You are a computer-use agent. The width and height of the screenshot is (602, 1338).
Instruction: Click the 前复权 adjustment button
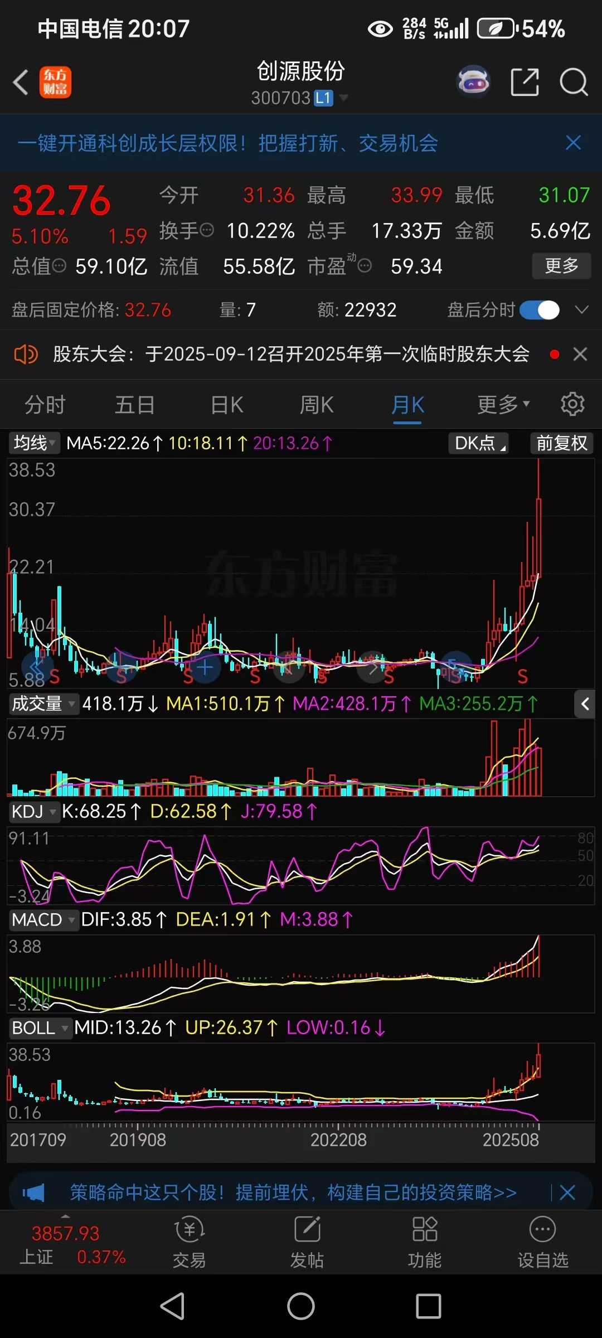coord(561,443)
